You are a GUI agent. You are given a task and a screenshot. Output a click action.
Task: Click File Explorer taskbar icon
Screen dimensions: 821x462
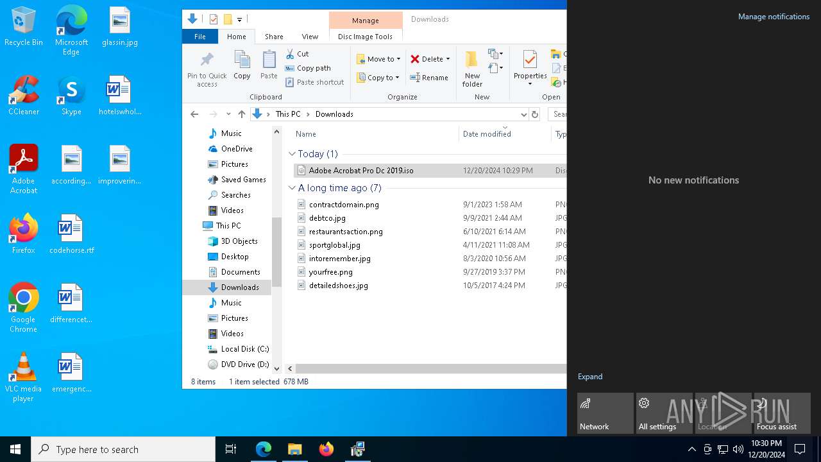295,449
